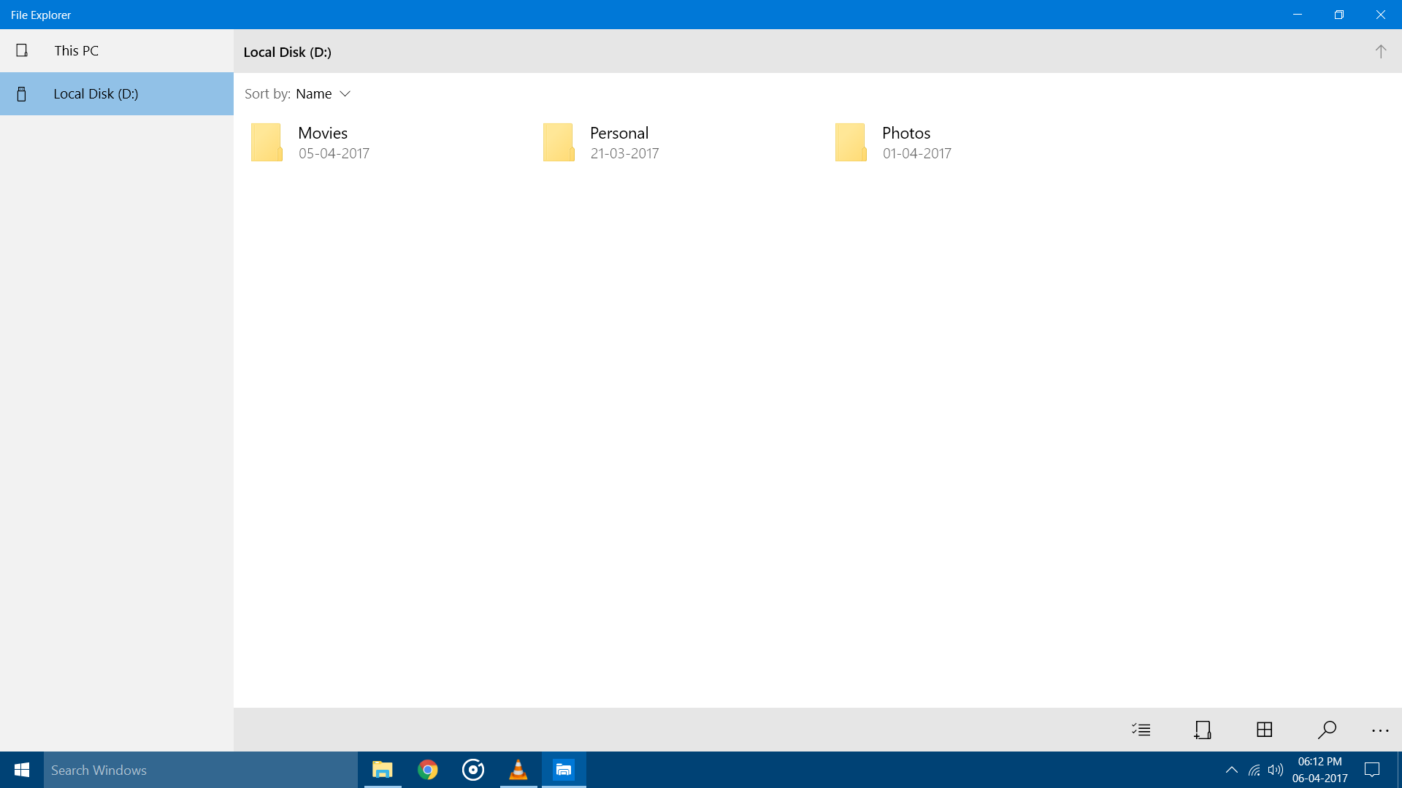
Task: Click the This PC device icon
Action: point(22,50)
